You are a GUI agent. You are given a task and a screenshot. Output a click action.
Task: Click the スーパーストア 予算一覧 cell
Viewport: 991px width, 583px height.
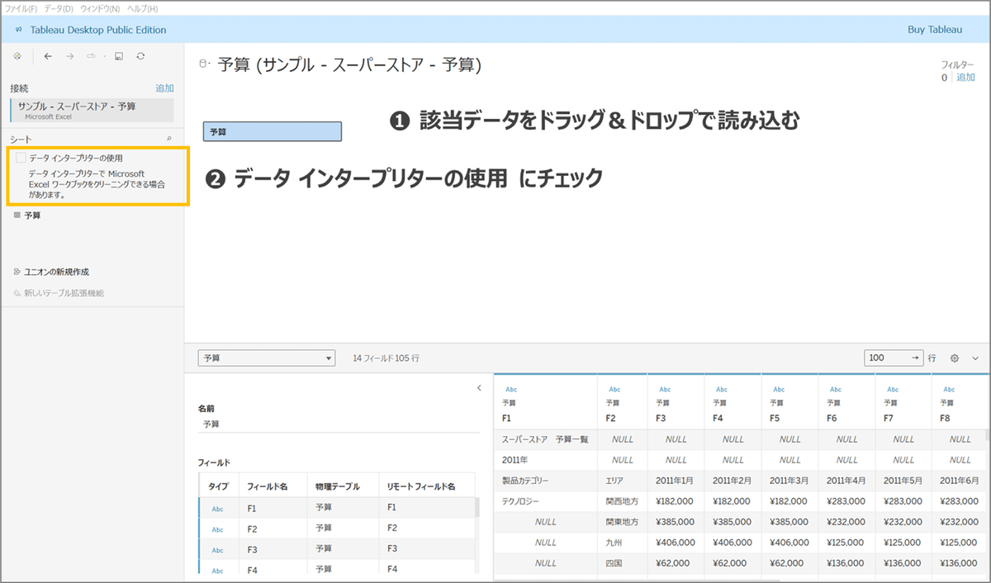545,439
